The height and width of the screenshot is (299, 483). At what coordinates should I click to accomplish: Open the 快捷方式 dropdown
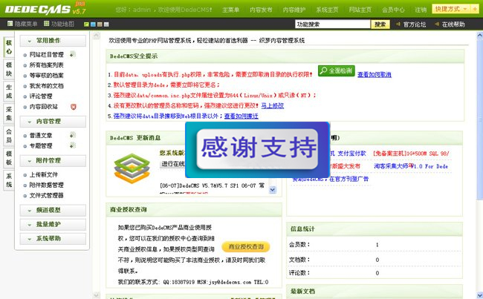452,9
